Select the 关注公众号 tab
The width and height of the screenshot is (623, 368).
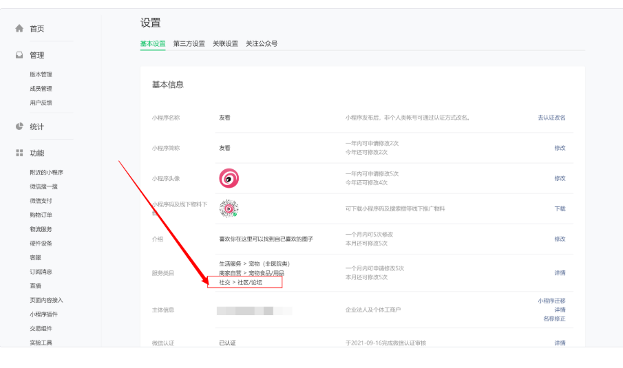262,43
